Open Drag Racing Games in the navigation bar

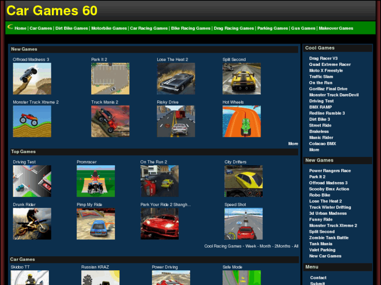tap(234, 28)
